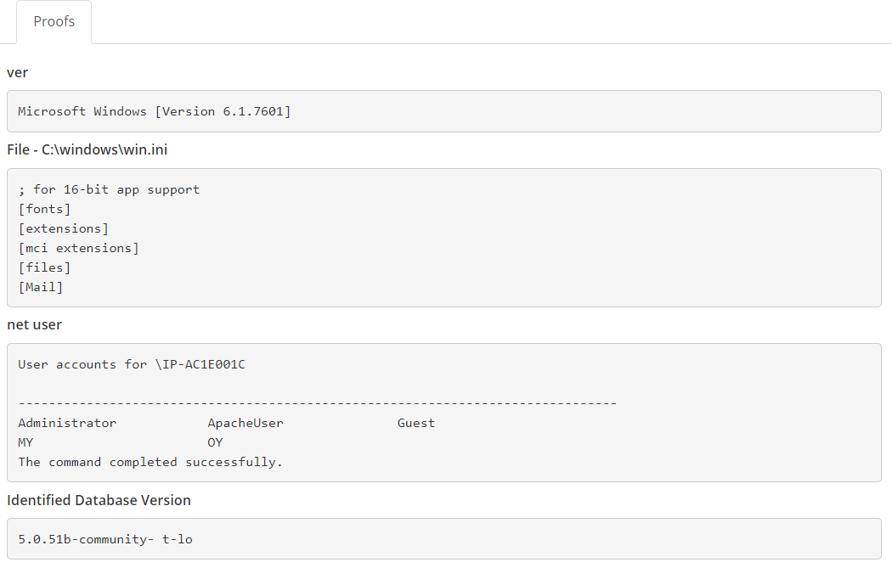Select the Guest account name
The height and width of the screenshot is (568, 892).
point(415,422)
